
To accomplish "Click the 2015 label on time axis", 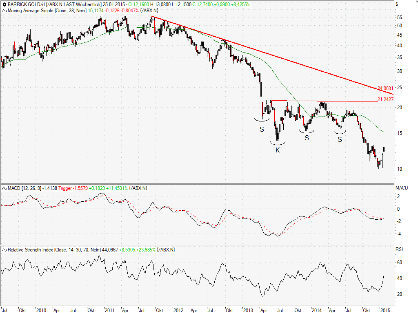I will click(x=385, y=310).
